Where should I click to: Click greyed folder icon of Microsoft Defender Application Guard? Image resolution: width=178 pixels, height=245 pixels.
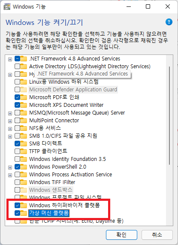[x=24, y=90]
